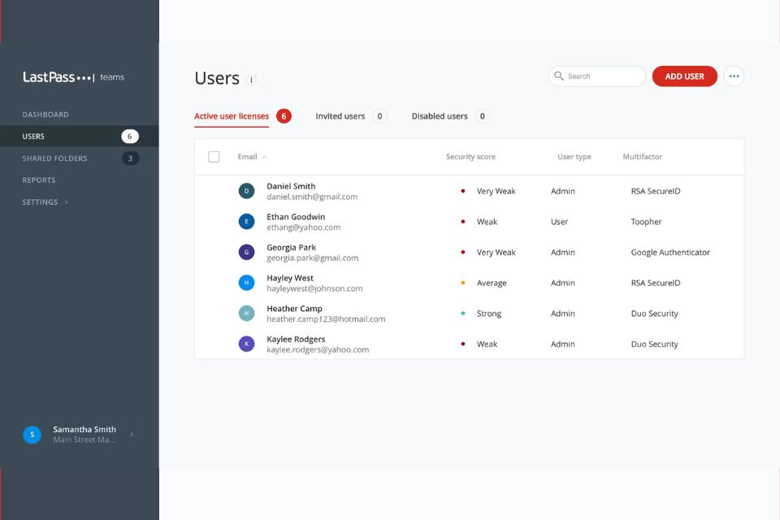This screenshot has height=520, width=780.
Task: Click into the Search input field
Action: (x=603, y=76)
